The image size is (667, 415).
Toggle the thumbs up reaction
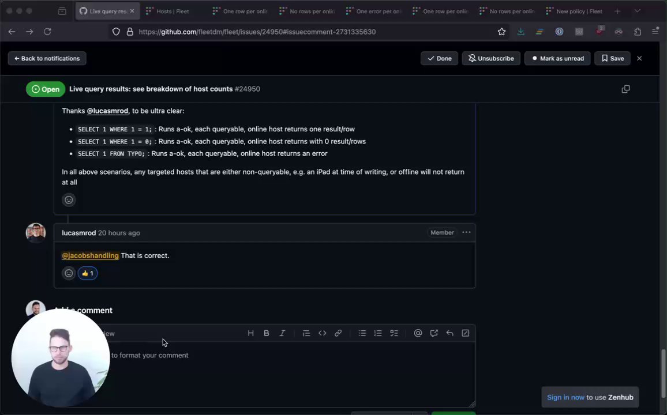click(x=88, y=273)
